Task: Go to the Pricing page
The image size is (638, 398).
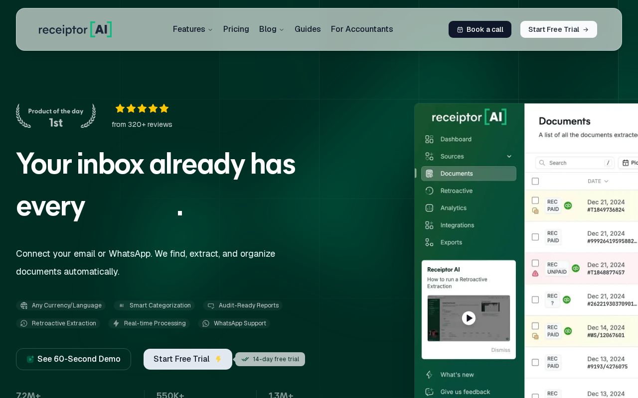Action: click(236, 29)
